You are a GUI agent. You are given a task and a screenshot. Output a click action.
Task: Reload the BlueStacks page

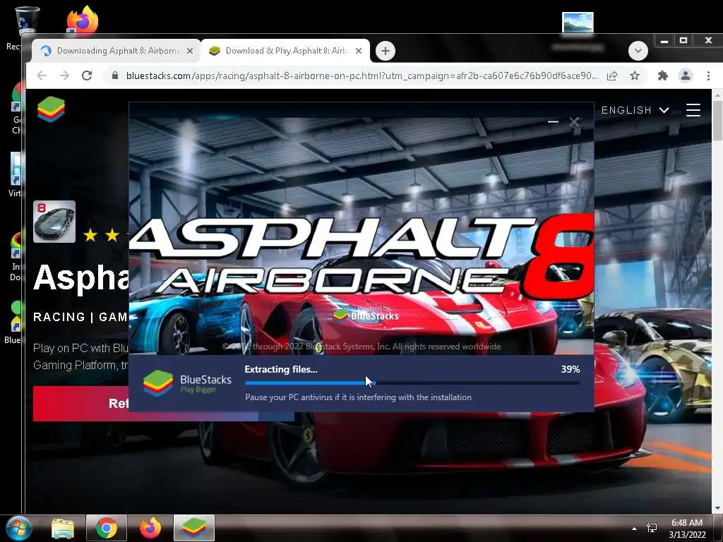coord(87,76)
